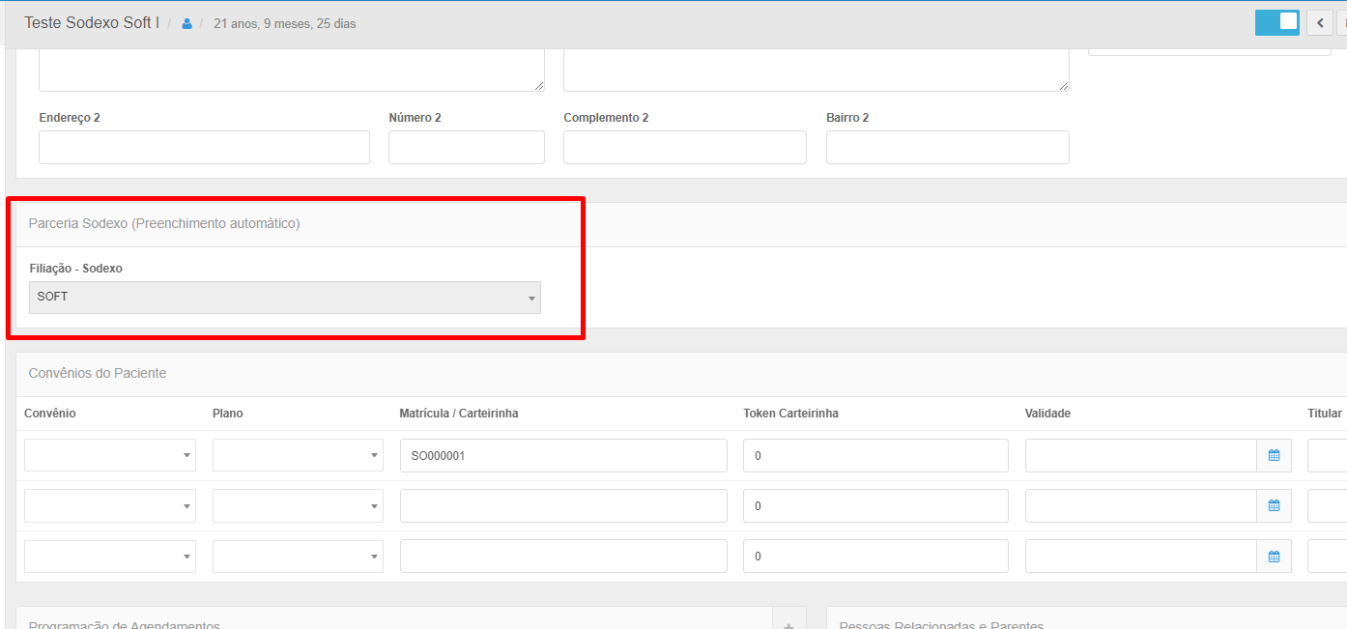Focus the Número 2 input field
Viewport: 1347px width, 629px height.
click(467, 147)
